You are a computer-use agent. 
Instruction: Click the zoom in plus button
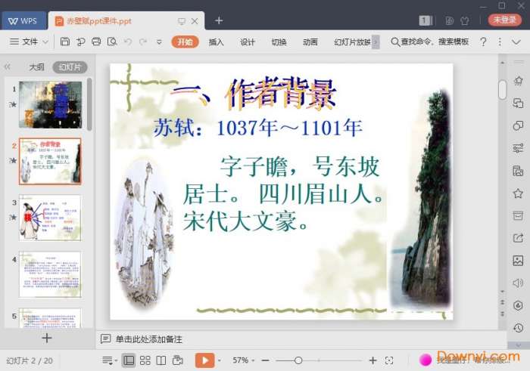pos(373,360)
